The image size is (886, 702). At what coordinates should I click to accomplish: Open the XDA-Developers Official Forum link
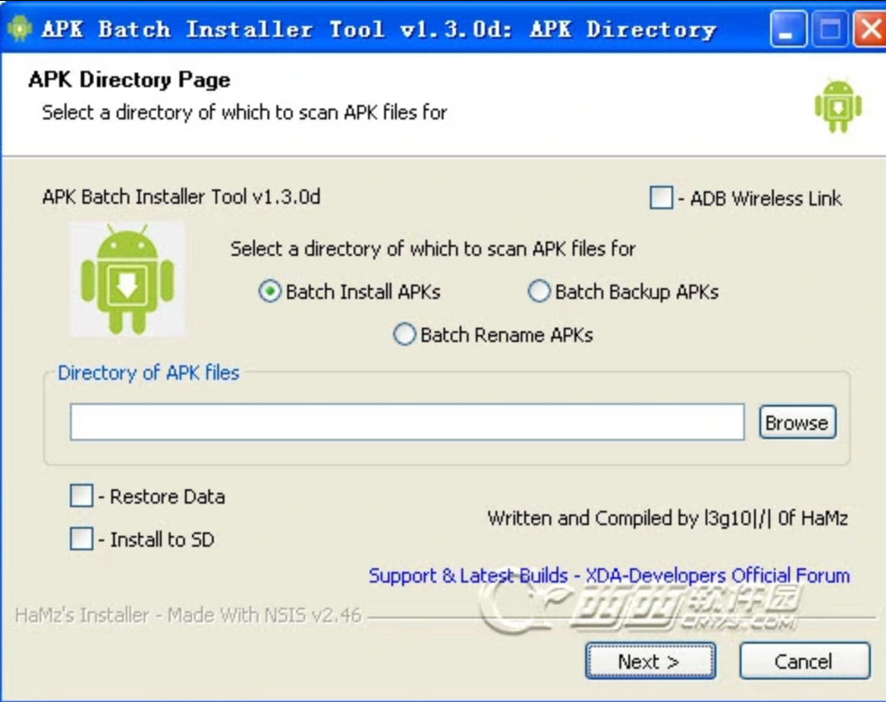point(609,575)
